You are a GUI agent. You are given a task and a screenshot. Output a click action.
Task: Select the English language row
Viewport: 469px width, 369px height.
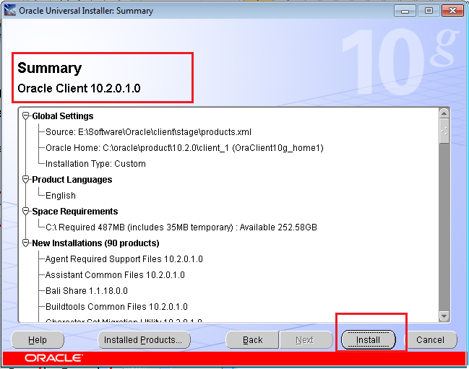click(61, 196)
